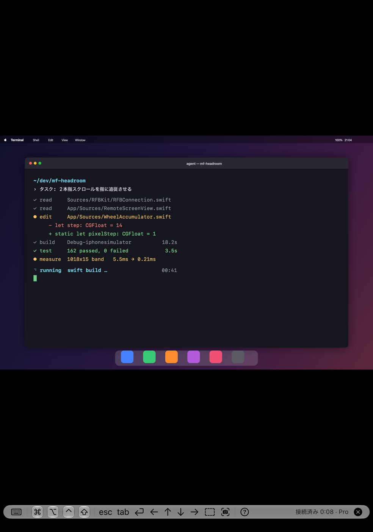Launch the orange dock app
This screenshot has width=373, height=532.
171,357
